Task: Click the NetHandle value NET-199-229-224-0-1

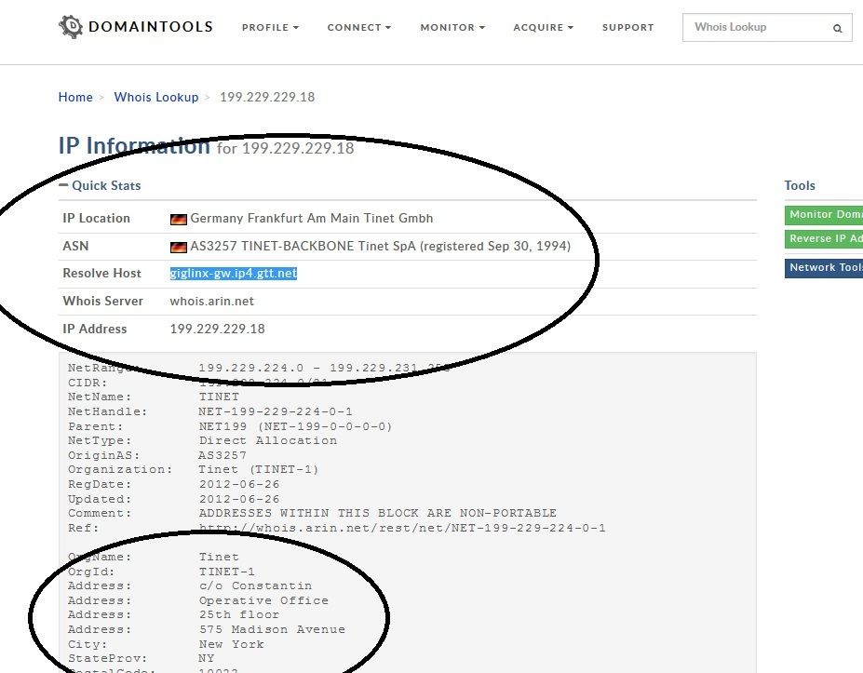Action: click(x=276, y=411)
